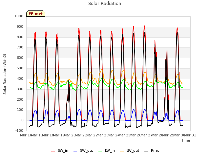Click the LW_out peak on Mar 22
The image size is (210, 157).
102,69
